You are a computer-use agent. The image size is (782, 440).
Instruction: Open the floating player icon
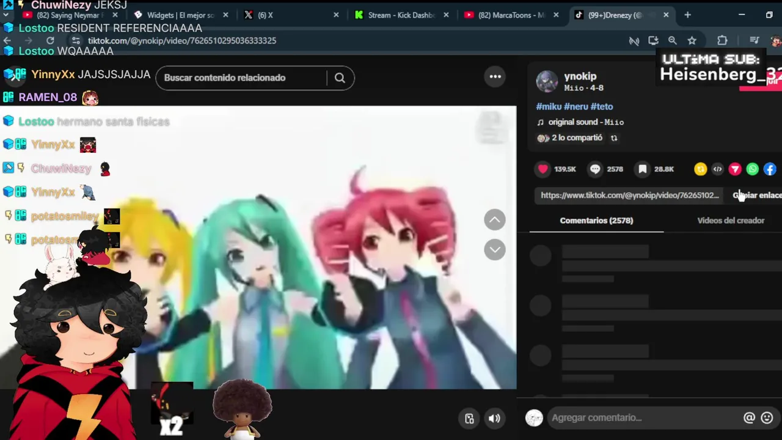(469, 419)
